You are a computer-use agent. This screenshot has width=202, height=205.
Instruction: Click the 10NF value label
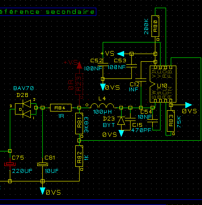[x=145, y=117]
